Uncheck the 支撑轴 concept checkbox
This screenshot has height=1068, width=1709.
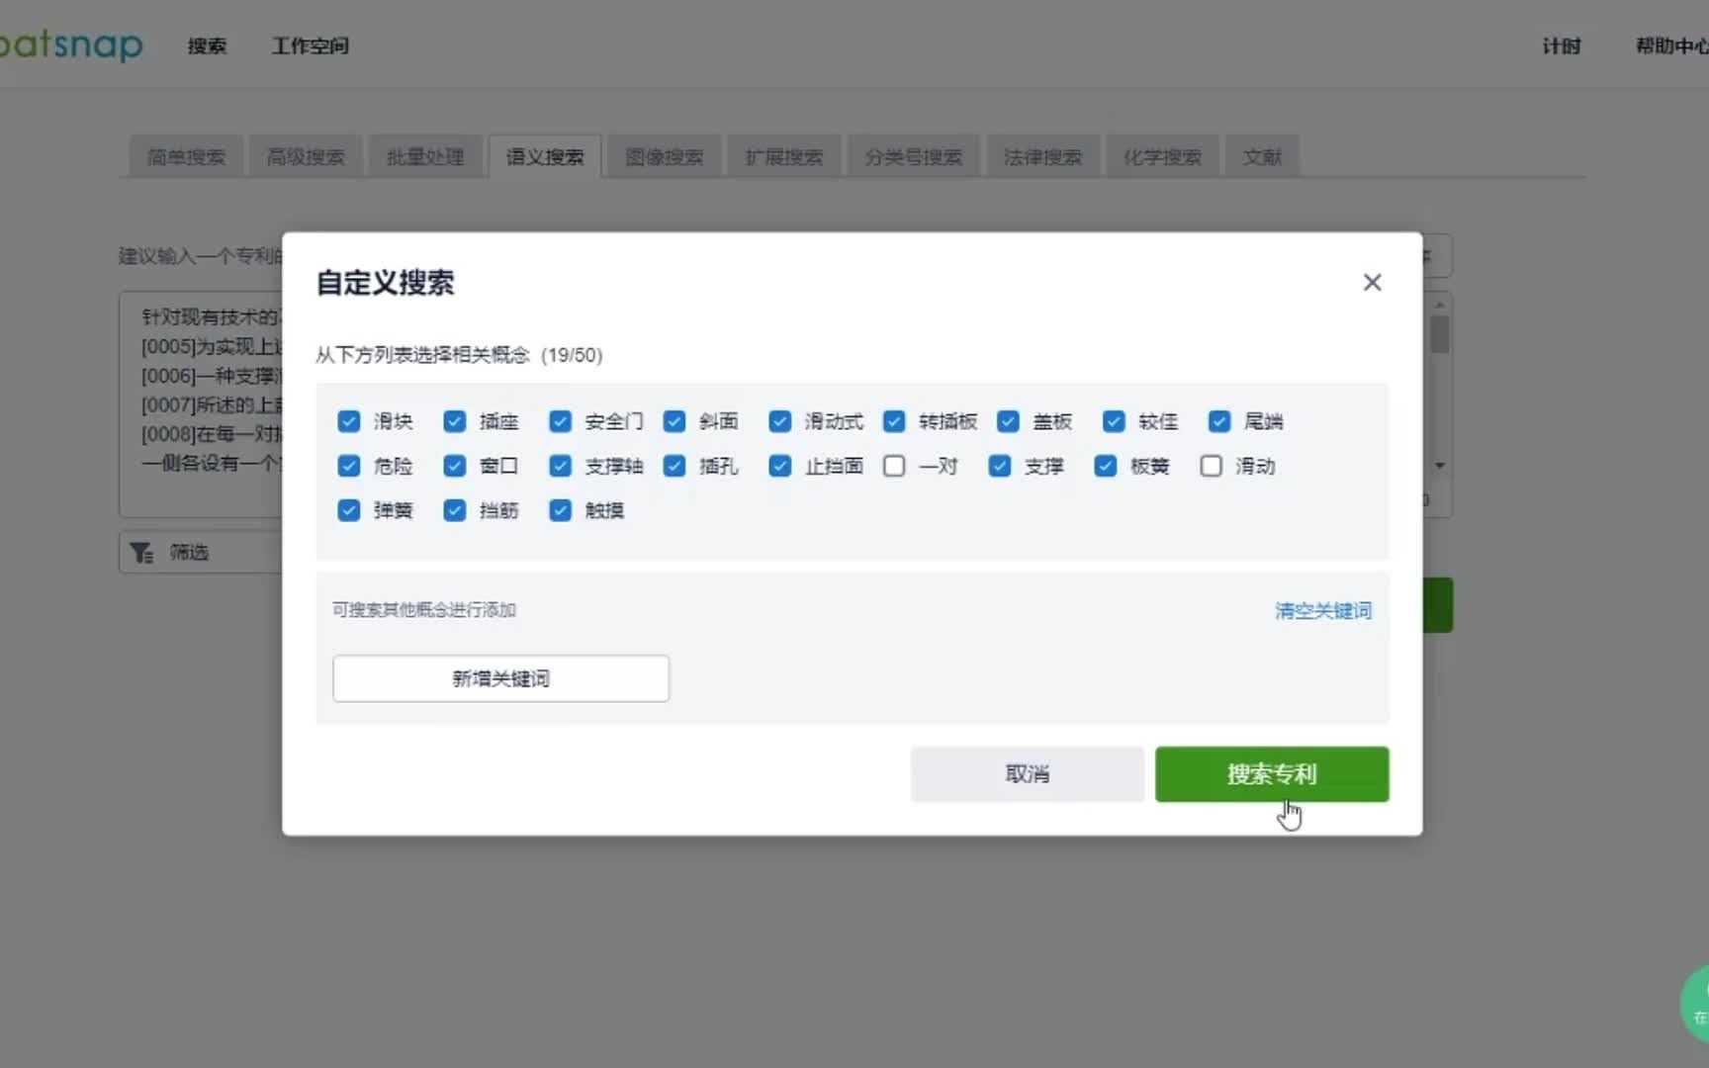(x=561, y=466)
